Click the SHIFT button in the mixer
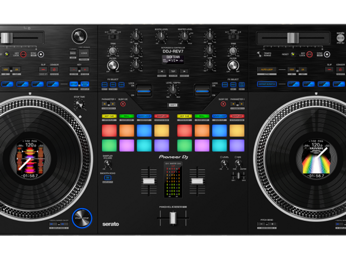The width and height of the screenshot is (346, 259). [173, 105]
